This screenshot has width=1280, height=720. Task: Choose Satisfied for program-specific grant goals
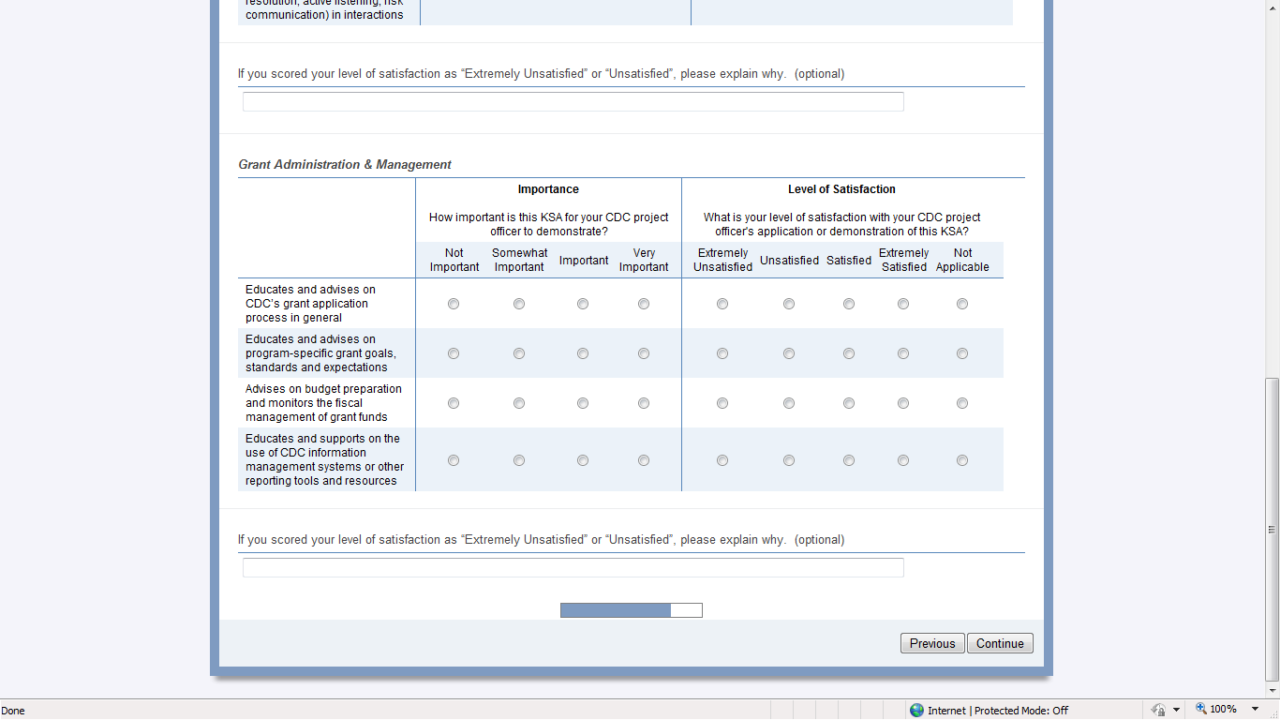point(849,353)
